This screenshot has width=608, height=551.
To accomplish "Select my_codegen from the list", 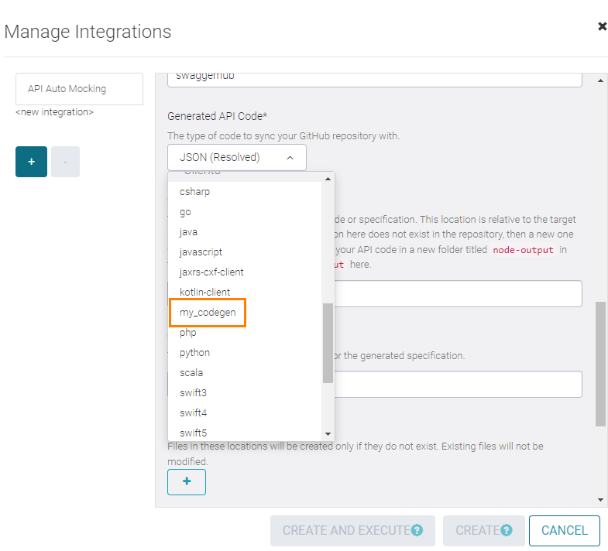I will tap(207, 313).
